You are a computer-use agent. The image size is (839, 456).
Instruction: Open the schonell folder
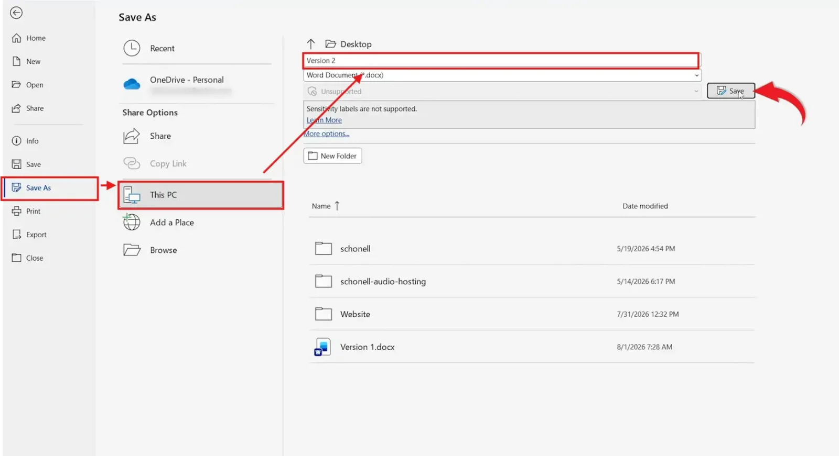click(532, 249)
